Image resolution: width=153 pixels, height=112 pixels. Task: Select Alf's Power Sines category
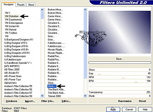click(x=13, y=76)
